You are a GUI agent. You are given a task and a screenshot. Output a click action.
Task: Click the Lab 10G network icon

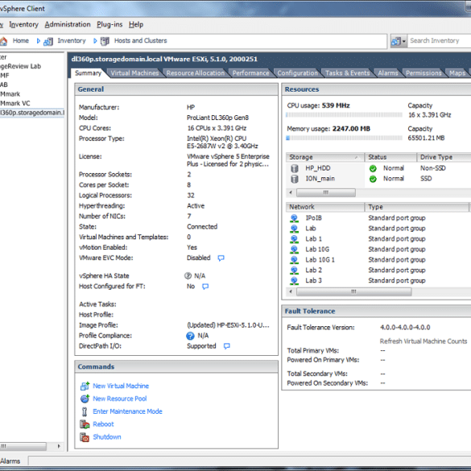coord(295,250)
